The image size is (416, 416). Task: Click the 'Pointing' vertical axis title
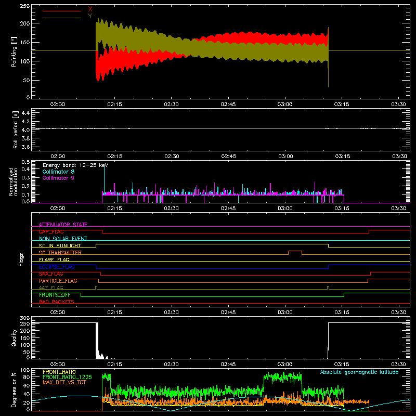tap(14, 51)
